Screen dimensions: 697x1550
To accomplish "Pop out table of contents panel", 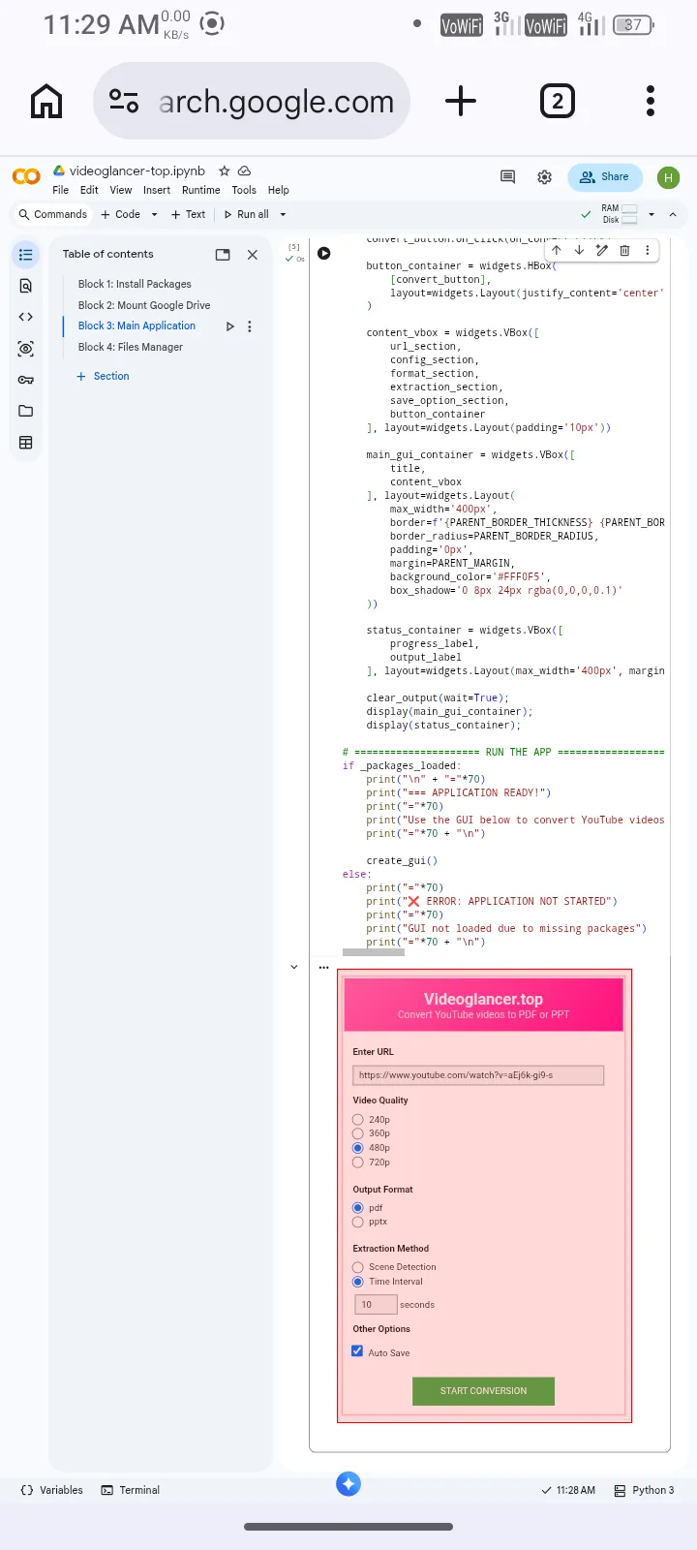I will [x=223, y=255].
